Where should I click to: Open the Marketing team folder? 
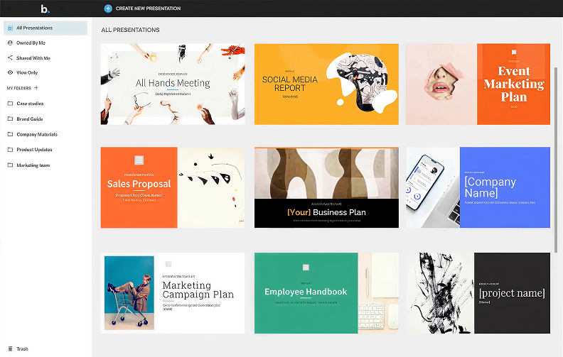[x=33, y=165]
